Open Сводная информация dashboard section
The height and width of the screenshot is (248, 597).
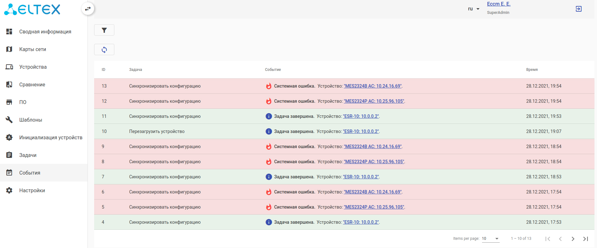click(45, 32)
